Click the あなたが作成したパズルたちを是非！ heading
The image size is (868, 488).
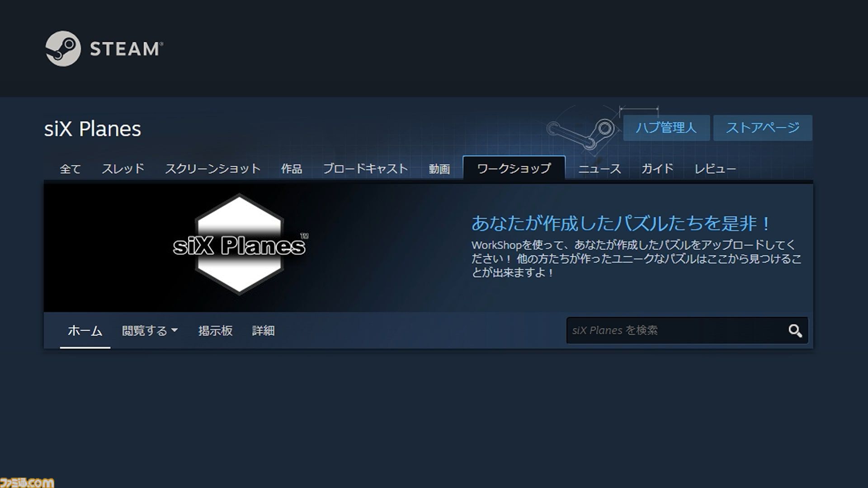621,223
